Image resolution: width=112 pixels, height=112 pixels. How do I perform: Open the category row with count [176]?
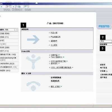[9, 67]
